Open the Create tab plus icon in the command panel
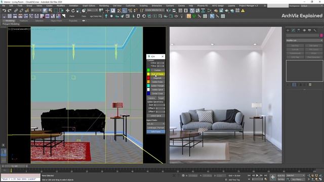 [x=288, y=30]
